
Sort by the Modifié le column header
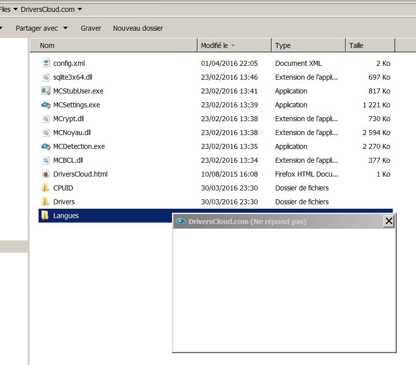coord(234,46)
